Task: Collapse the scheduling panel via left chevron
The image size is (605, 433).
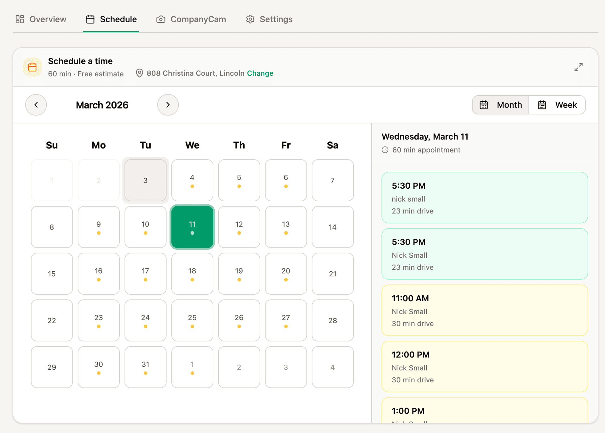Action: (36, 105)
